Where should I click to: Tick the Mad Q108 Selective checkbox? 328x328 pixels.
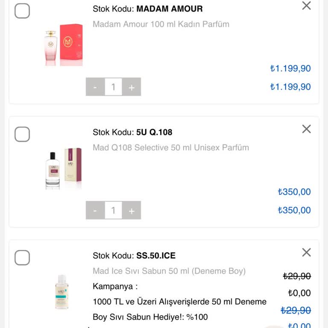click(22, 134)
